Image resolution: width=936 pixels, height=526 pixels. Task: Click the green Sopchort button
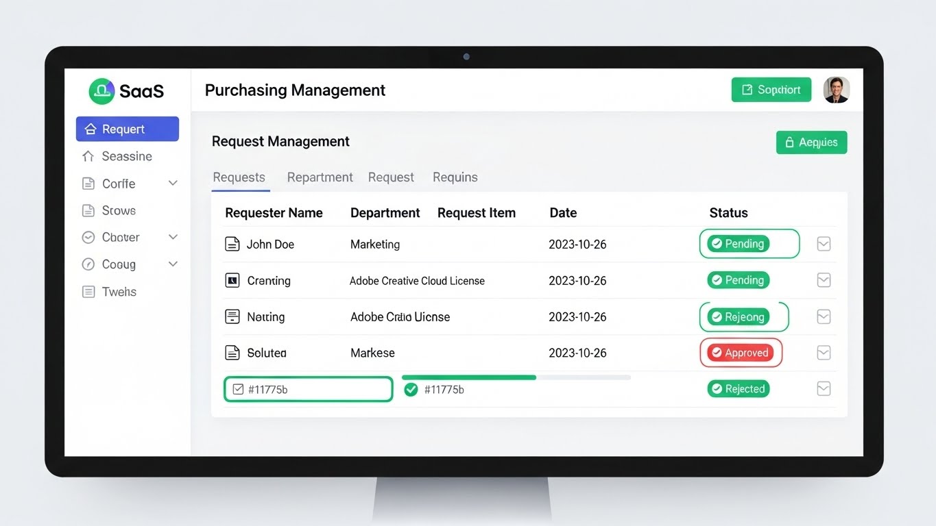pos(771,90)
